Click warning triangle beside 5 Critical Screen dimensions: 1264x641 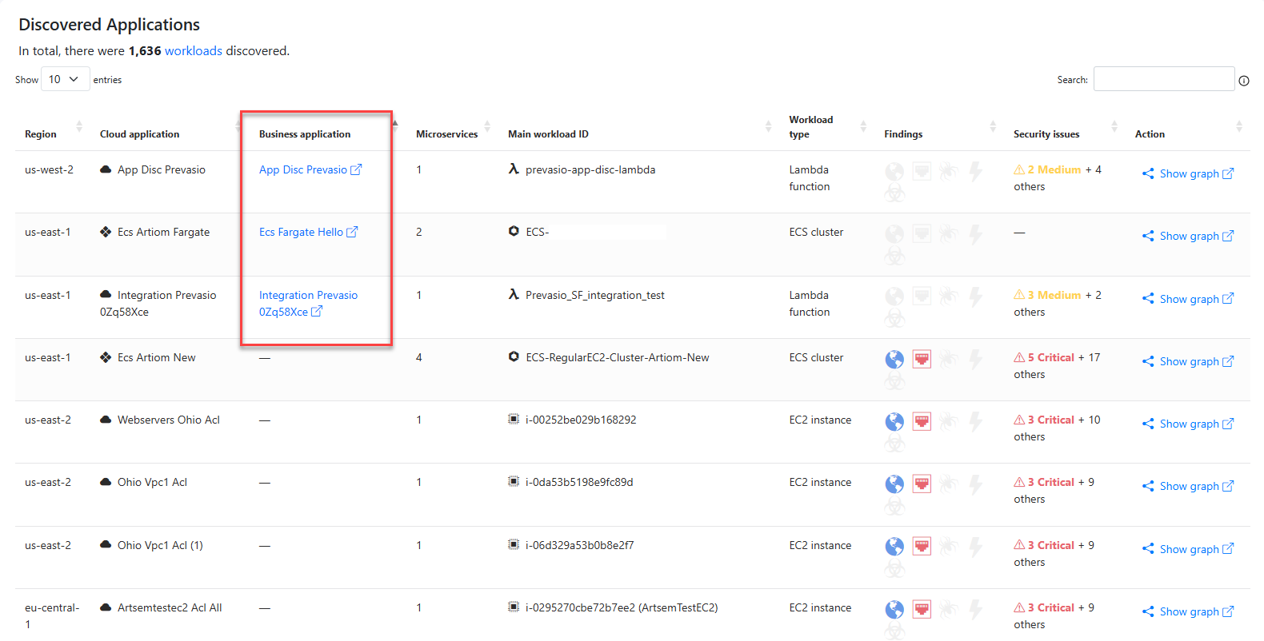tap(1019, 358)
